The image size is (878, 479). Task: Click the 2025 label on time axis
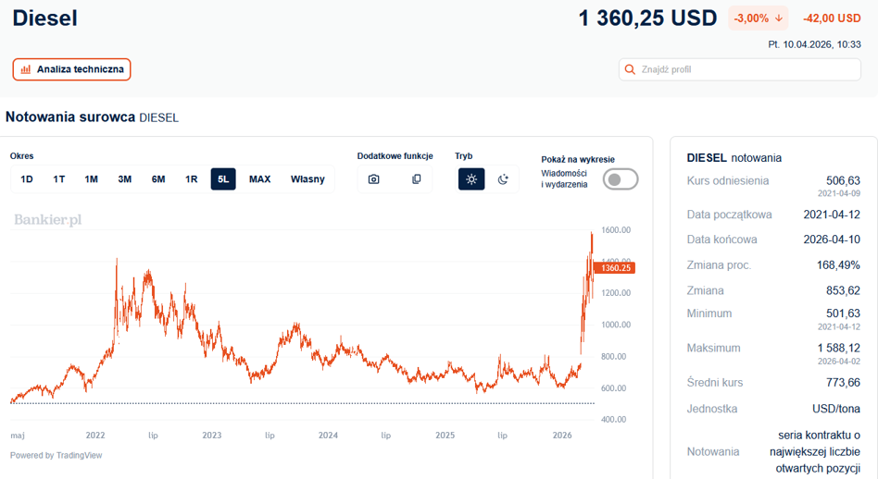click(x=445, y=435)
